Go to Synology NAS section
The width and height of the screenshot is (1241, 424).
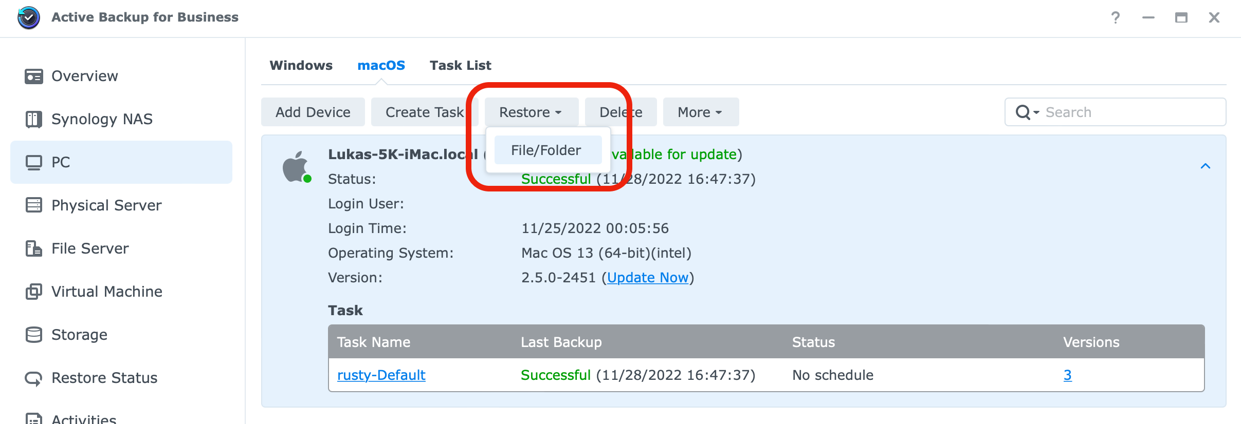pos(121,119)
